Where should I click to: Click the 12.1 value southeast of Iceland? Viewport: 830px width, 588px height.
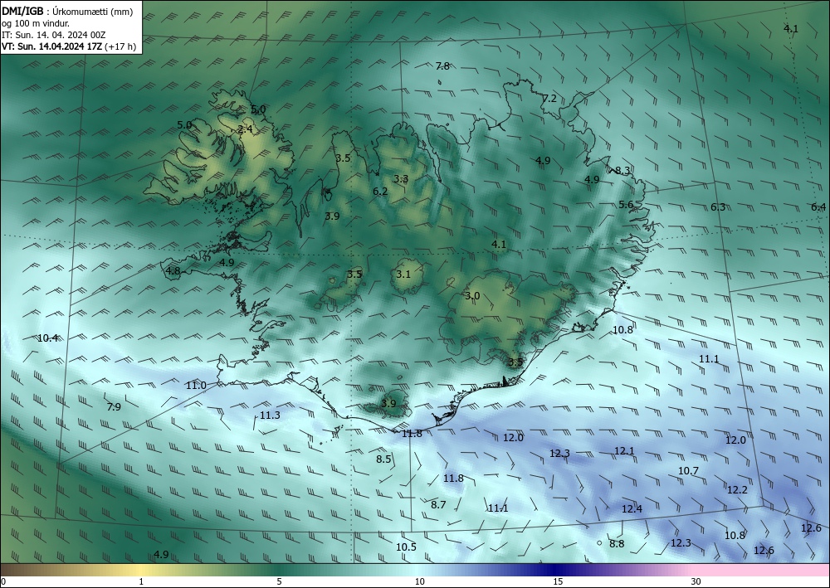[x=624, y=451]
